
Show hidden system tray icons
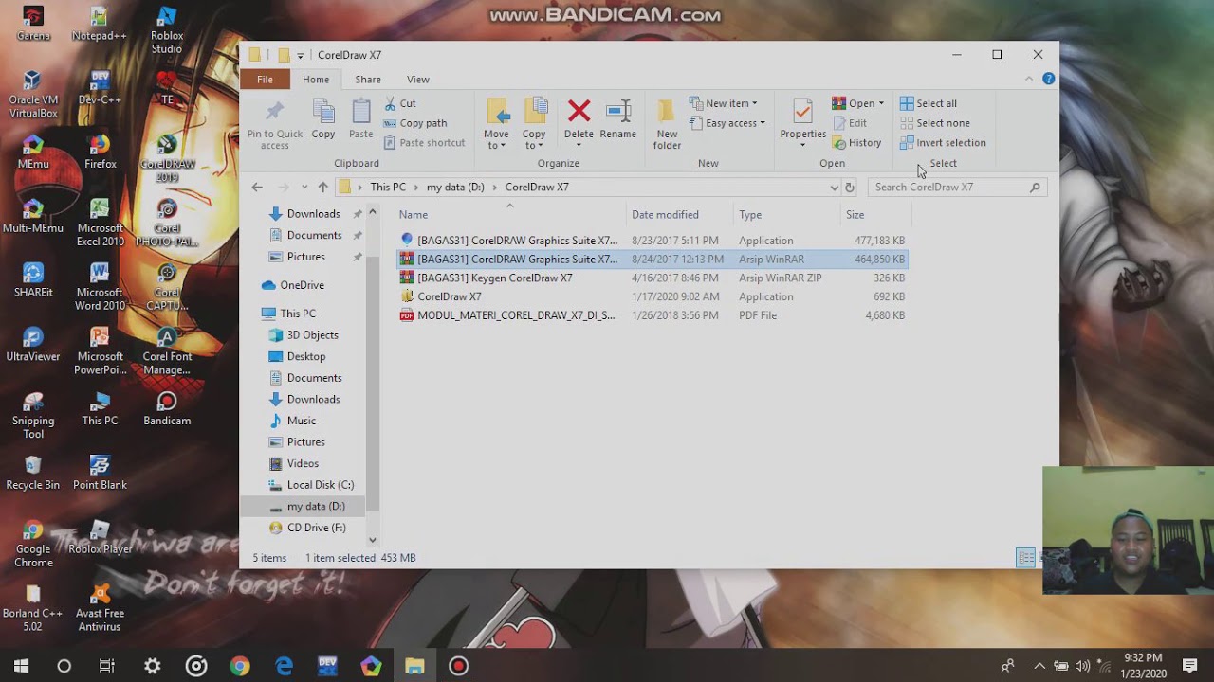tap(1039, 666)
